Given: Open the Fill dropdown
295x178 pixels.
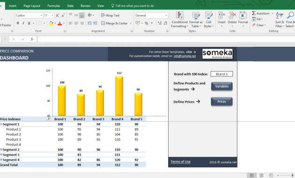Looking at the screenshot, I should tap(257, 19).
